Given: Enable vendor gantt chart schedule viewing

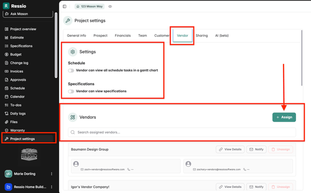Looking at the screenshot, I should pos(71,71).
